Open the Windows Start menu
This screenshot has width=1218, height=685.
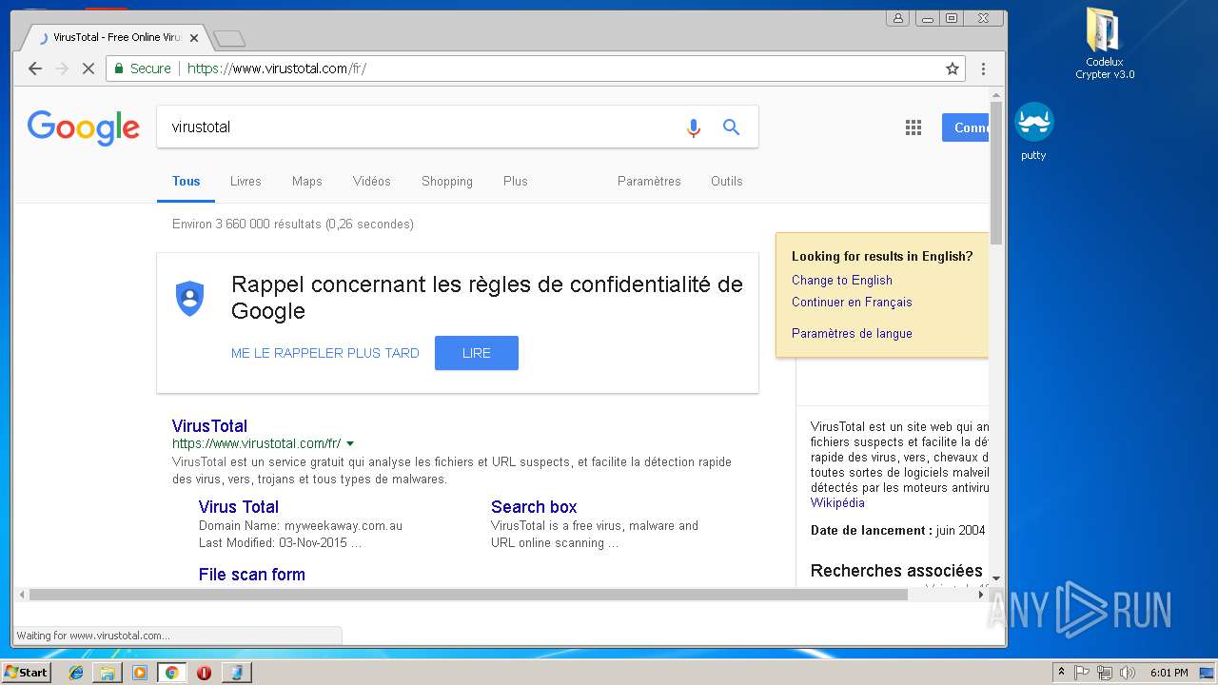pyautogui.click(x=26, y=673)
